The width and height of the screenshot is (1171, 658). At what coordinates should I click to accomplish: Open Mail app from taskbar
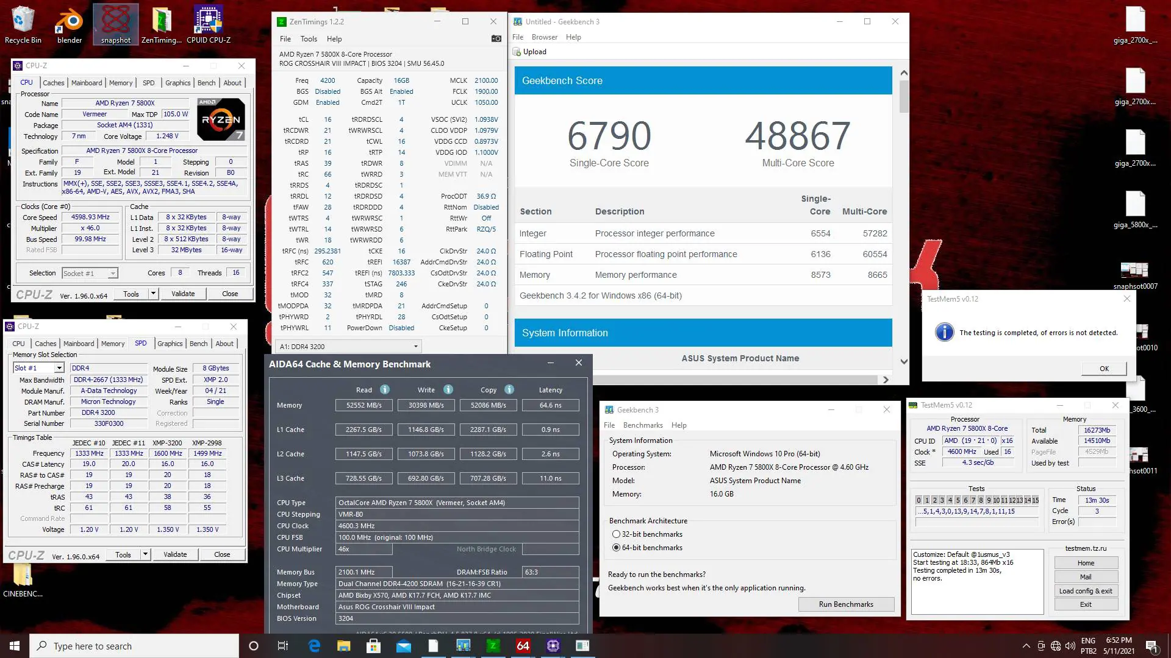pyautogui.click(x=403, y=646)
